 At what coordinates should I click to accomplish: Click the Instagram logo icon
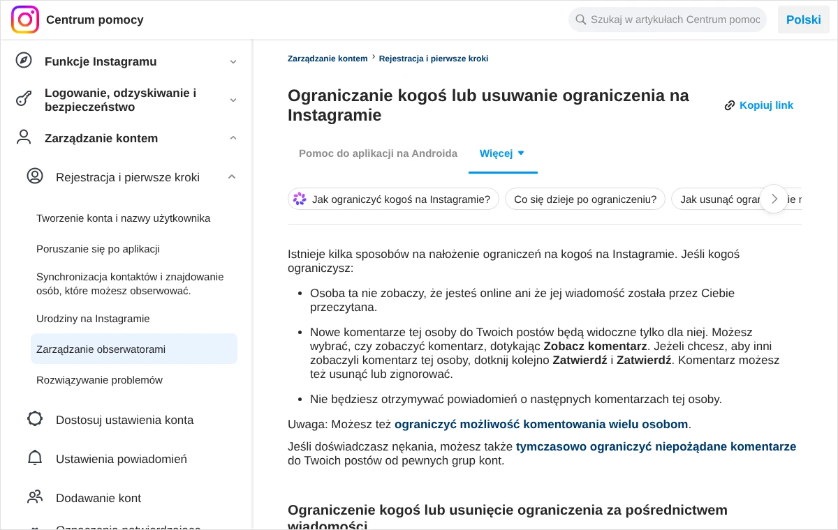point(25,20)
